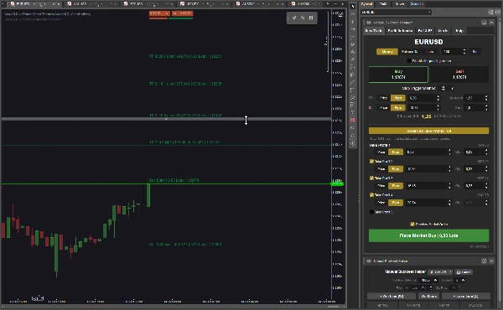Viewport: 503px width, 310px height.
Task: Uncheck the Take Profit 3 checkbox
Action: tap(371, 178)
